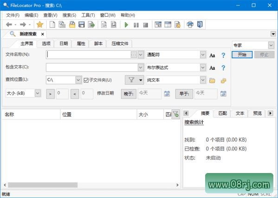Toggle the 子文件夹(U) checkbox

click(x=86, y=80)
